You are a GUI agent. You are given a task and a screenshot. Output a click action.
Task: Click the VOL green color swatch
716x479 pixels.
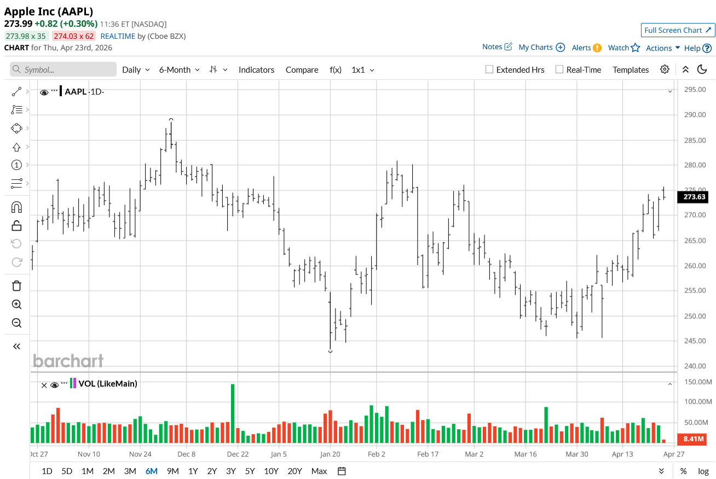pyautogui.click(x=71, y=383)
